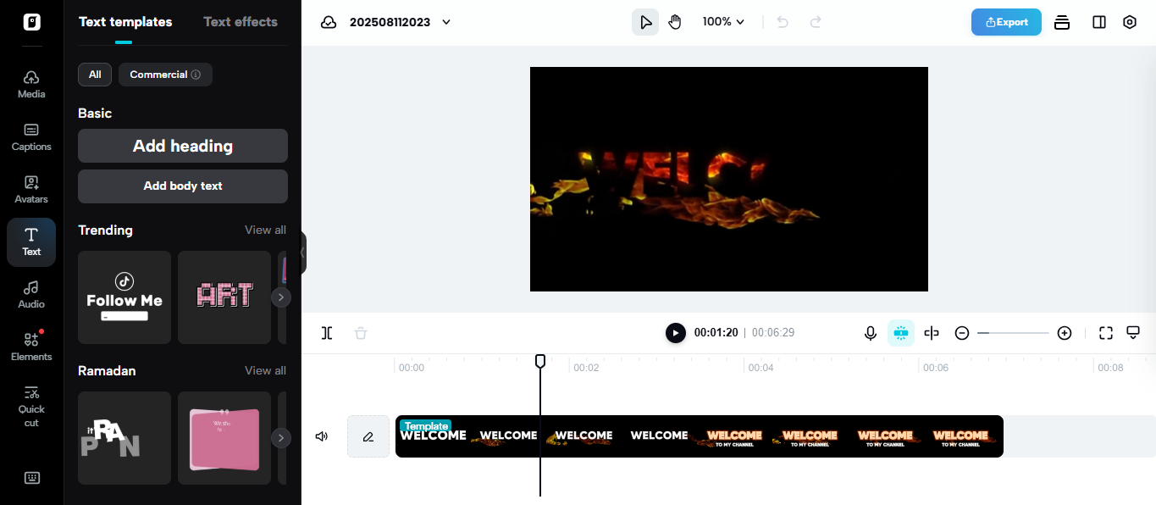Select the Follow Me template thumbnail
This screenshot has width=1156, height=505.
124,297
